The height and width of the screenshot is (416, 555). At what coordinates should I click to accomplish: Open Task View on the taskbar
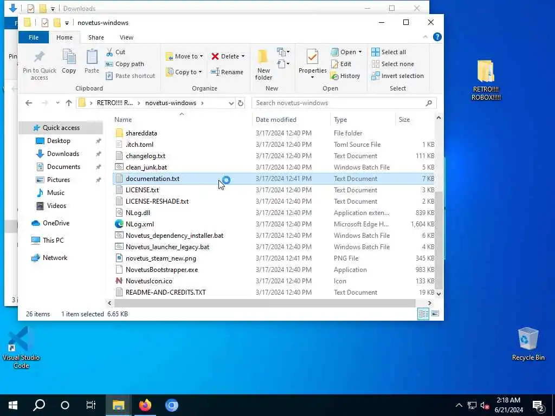(x=91, y=405)
